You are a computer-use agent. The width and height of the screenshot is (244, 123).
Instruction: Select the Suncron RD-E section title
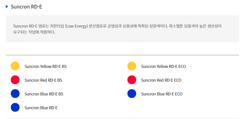click(26, 7)
